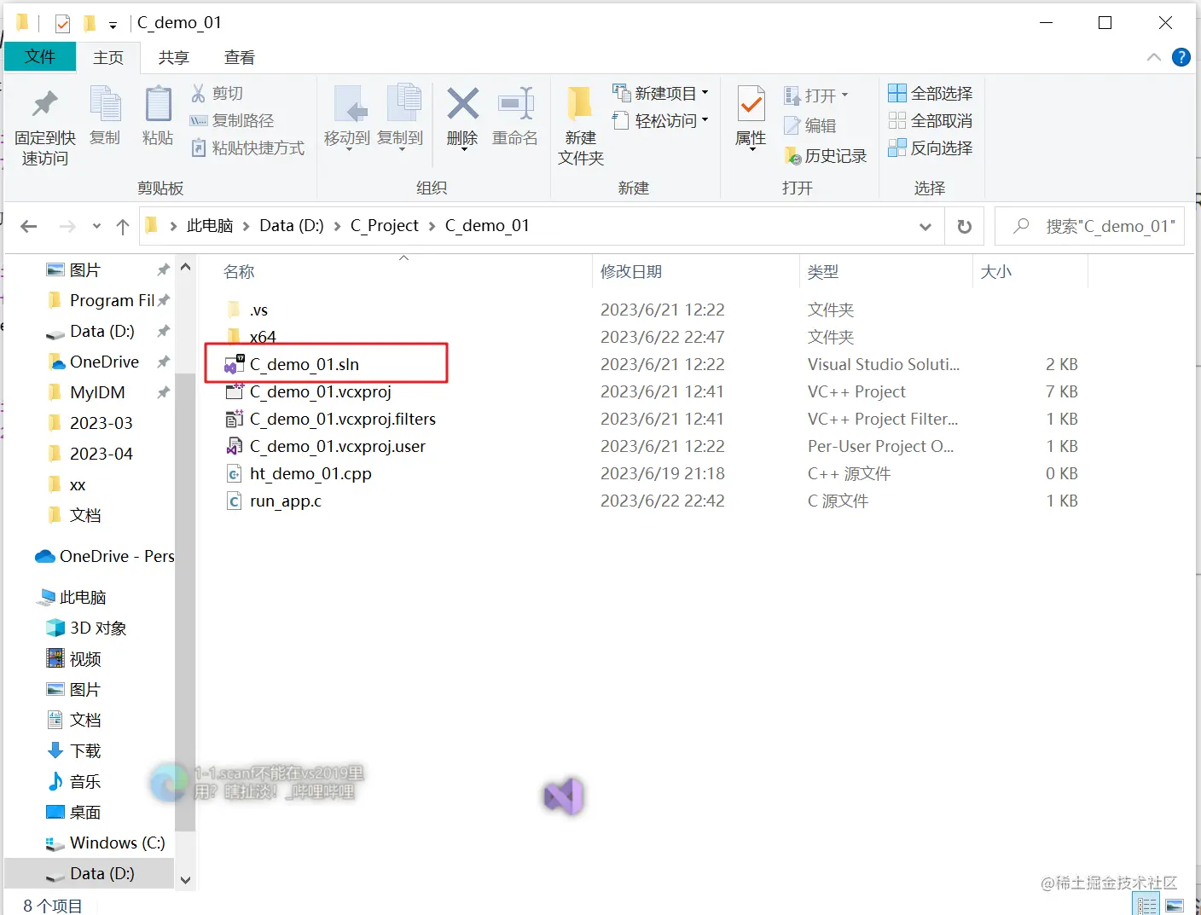Switch to the 查看 tab
This screenshot has height=915, width=1201.
[240, 57]
